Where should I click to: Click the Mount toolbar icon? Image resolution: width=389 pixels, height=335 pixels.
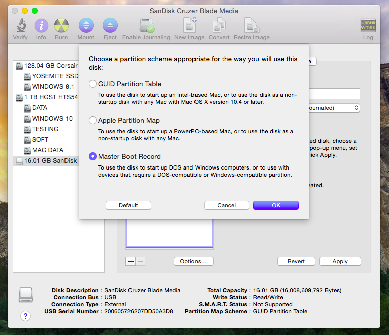pos(86,25)
